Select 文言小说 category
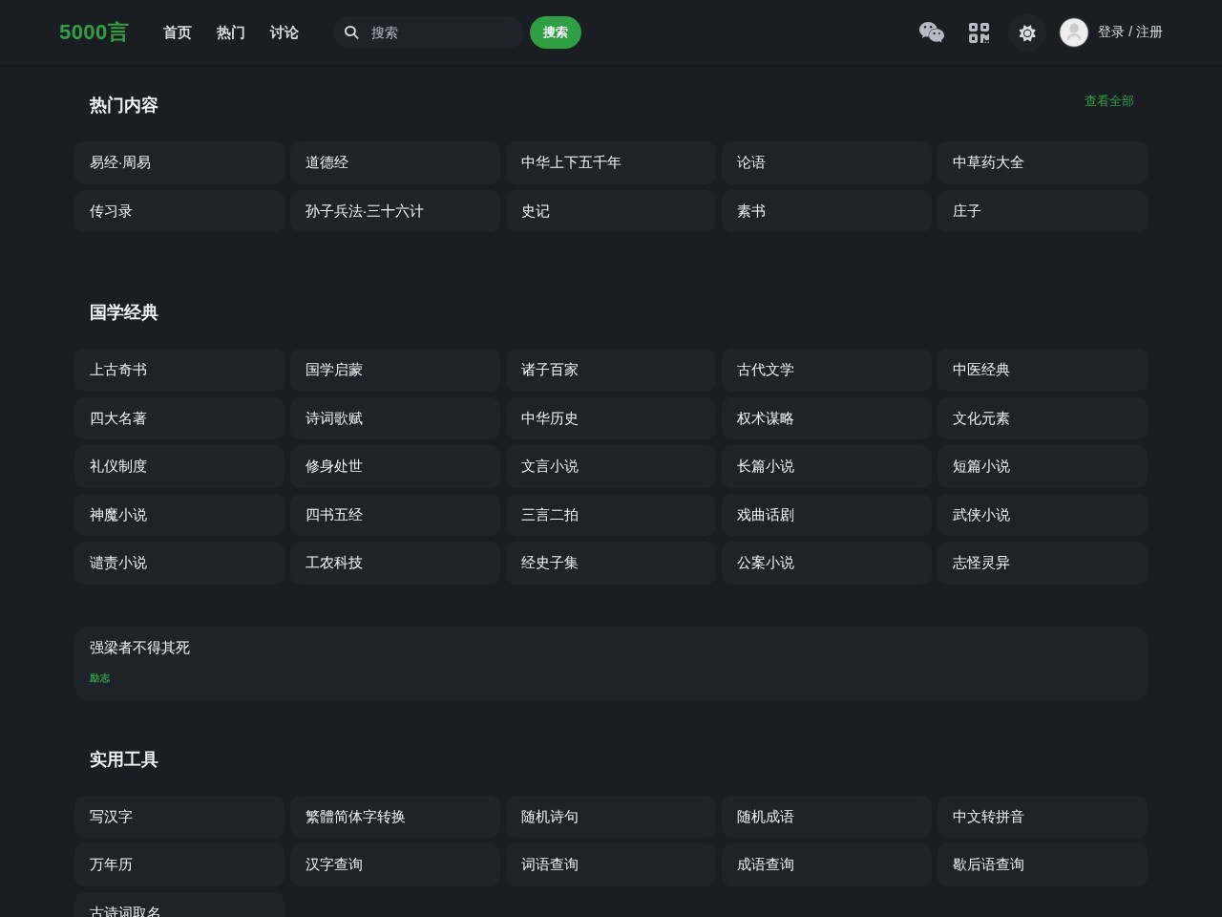The width and height of the screenshot is (1222, 917). tap(611, 466)
